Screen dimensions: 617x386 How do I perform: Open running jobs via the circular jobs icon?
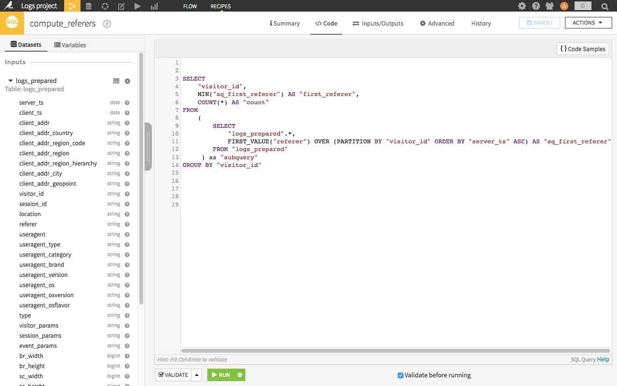coord(104,6)
